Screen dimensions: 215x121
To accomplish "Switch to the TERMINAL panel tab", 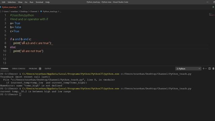I will pyautogui.click(x=4, y=69).
